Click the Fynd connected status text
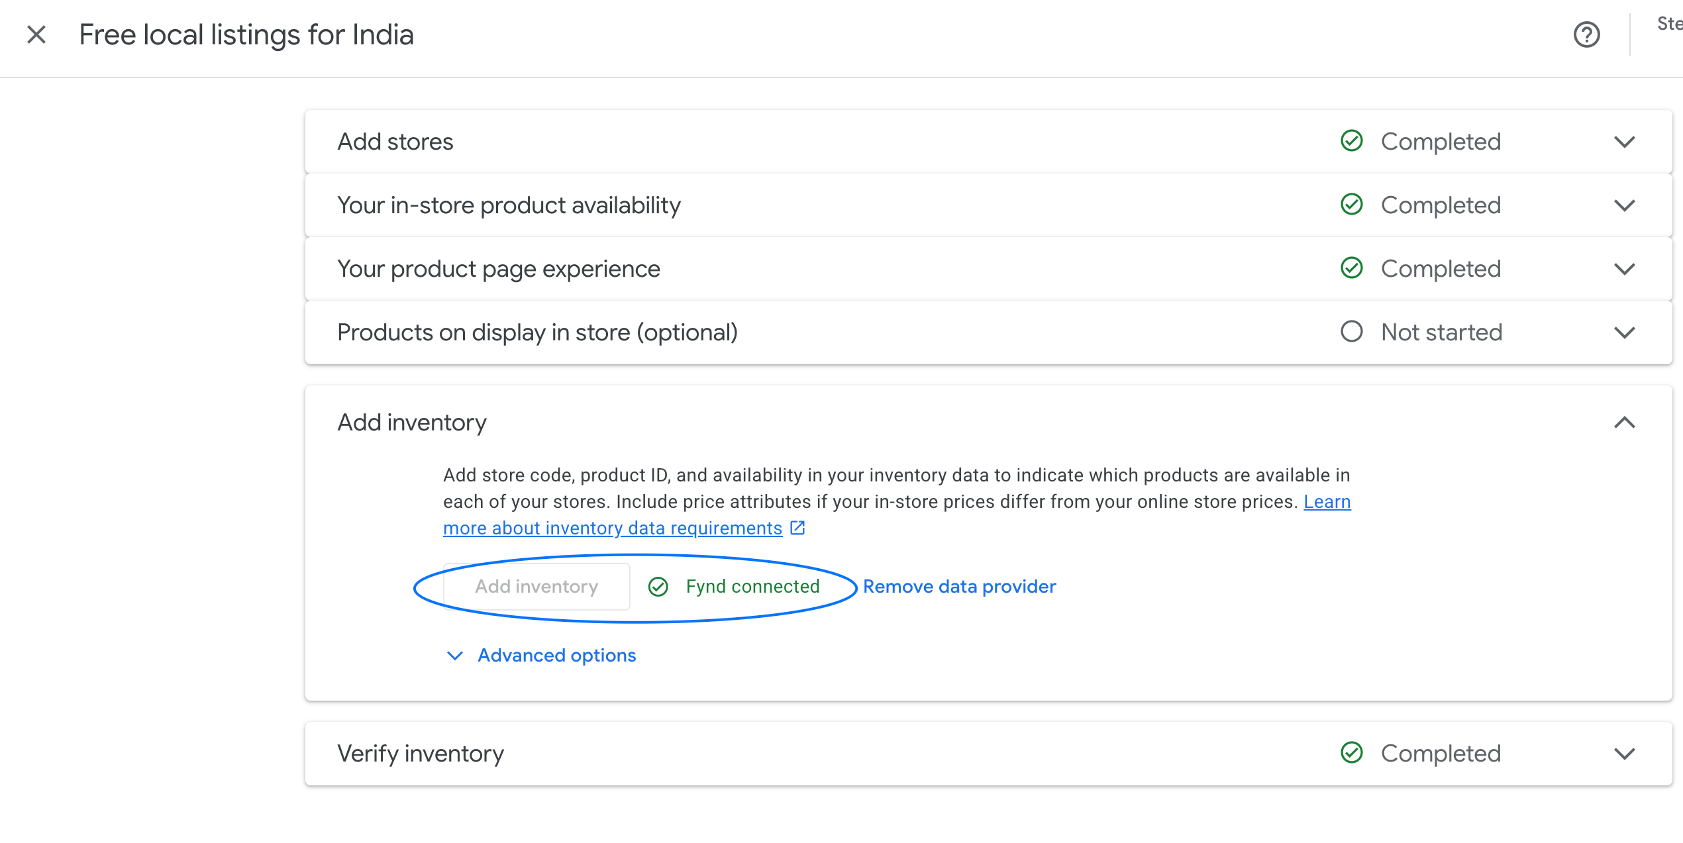The width and height of the screenshot is (1683, 843). coord(752,587)
